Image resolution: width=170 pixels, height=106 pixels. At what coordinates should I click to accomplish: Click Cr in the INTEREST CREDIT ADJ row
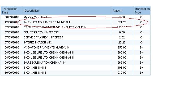tap(142, 42)
